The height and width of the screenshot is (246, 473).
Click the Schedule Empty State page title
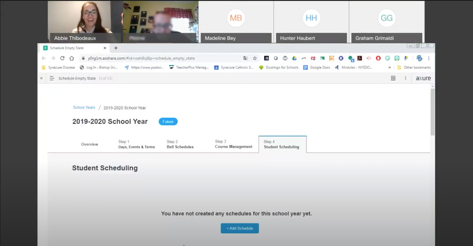[x=77, y=78]
